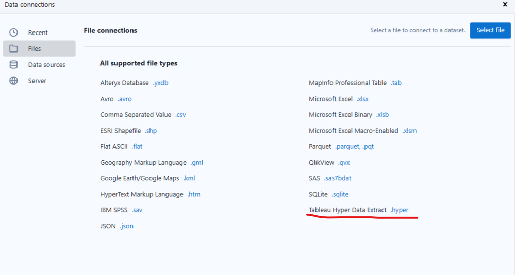
Task: Open the Server section
Action: click(39, 81)
